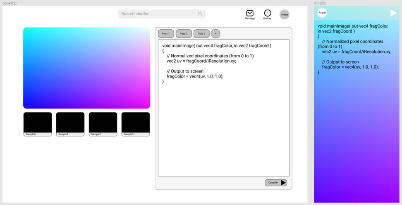Click into the Search shader field
Screen dimensions: 402x205
(x=162, y=14)
